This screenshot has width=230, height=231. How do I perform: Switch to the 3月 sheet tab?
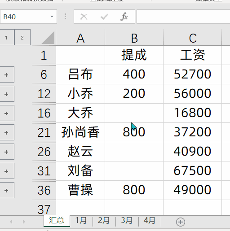click(127, 221)
